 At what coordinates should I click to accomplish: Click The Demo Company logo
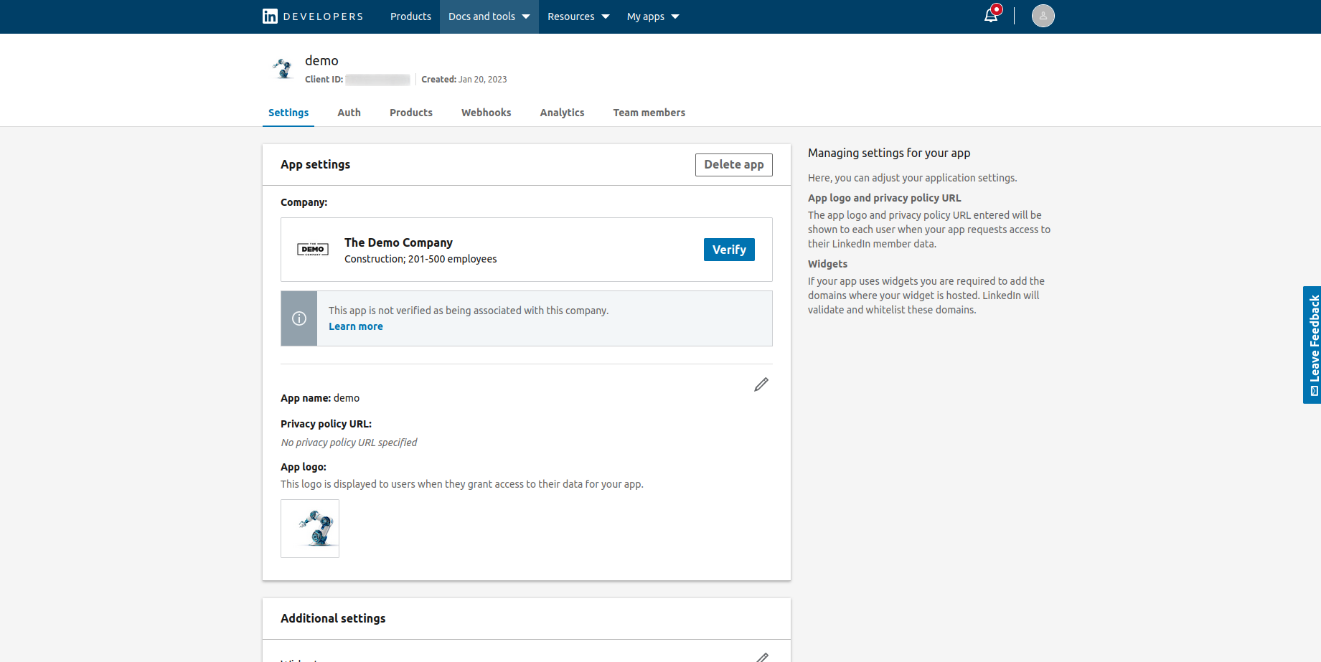[x=313, y=250]
